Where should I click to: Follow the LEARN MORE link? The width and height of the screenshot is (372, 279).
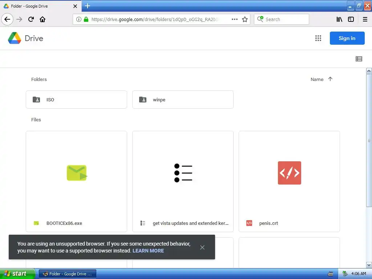(148, 251)
